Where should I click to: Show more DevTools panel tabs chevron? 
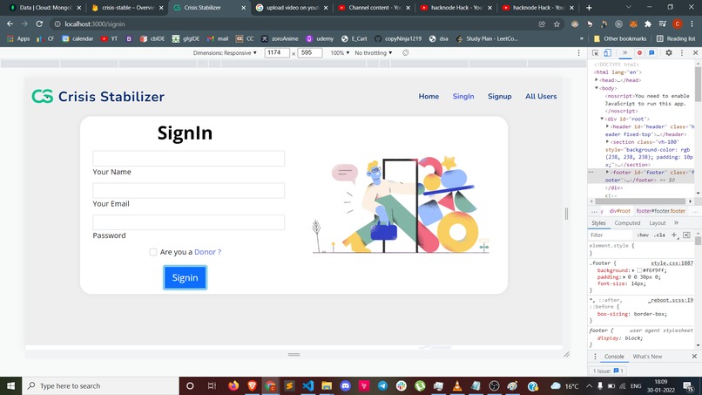[x=624, y=53]
